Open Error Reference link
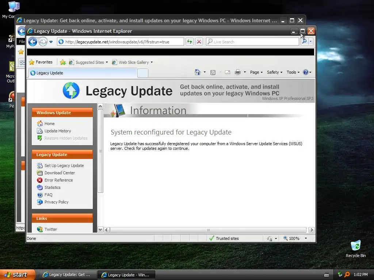This screenshot has height=280, width=374. coord(58,180)
